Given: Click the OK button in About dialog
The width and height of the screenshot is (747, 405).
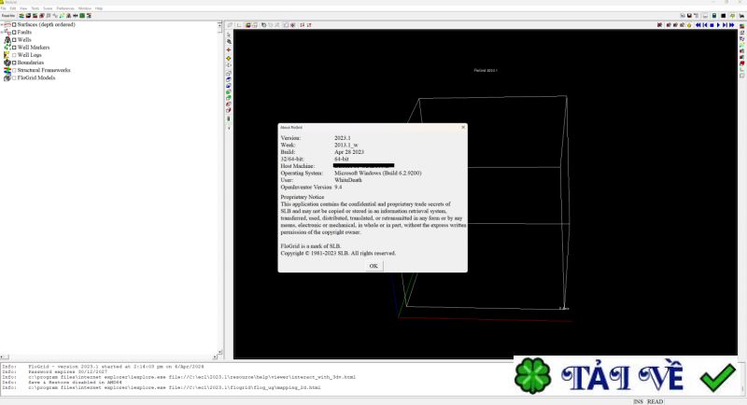Looking at the screenshot, I should pyautogui.click(x=373, y=266).
